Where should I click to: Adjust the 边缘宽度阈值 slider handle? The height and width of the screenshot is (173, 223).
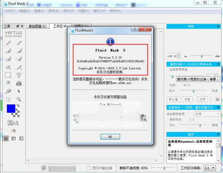[x=172, y=77]
